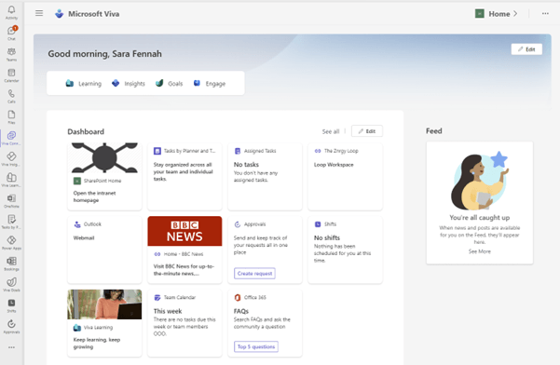Viewport: 560px width, 365px height.
Task: Open Shifts sidebar icon
Action: [11, 305]
